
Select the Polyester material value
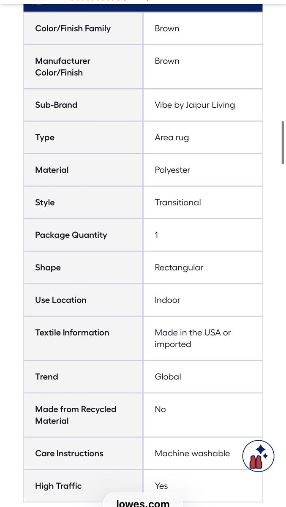(x=172, y=170)
